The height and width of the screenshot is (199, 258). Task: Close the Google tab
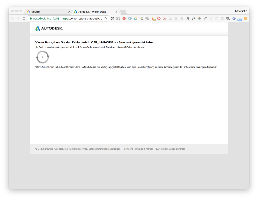(x=69, y=12)
